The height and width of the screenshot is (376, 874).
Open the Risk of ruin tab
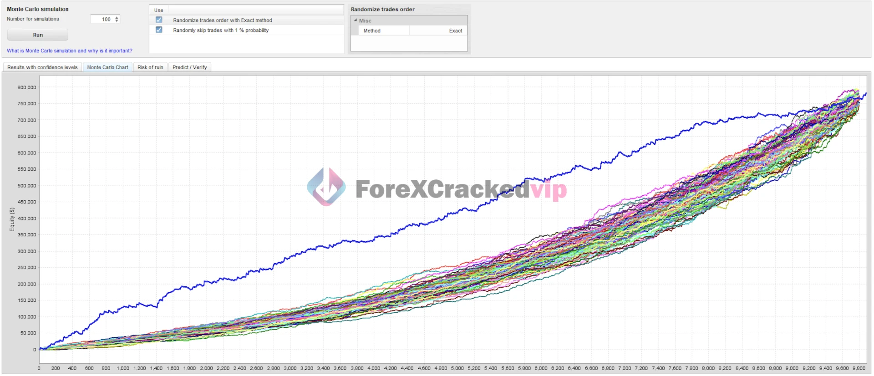(150, 67)
